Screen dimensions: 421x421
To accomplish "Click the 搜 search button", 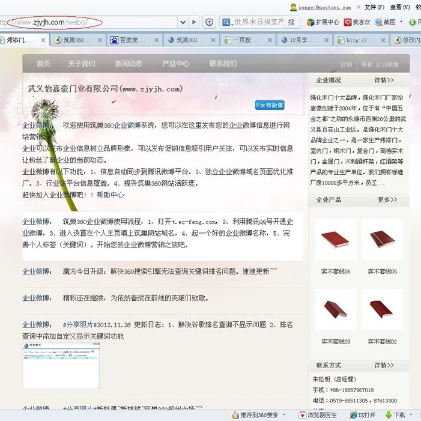I will (291, 22).
